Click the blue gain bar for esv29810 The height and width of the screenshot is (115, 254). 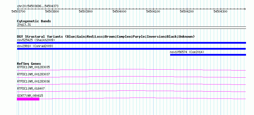[x=131, y=49]
